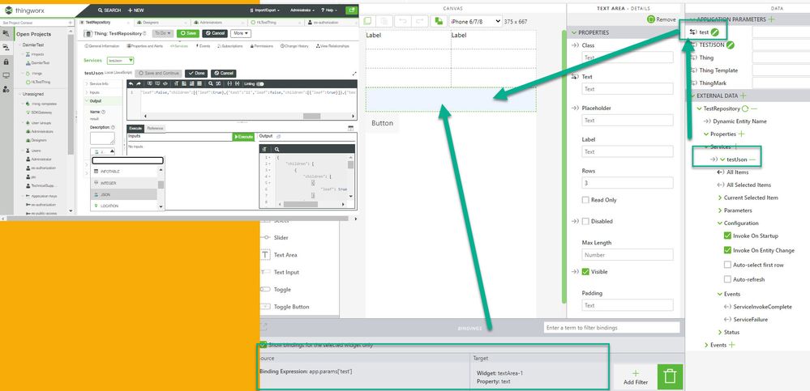Enable Auto-select first row
This screenshot has width=810, height=391.
coord(727,265)
